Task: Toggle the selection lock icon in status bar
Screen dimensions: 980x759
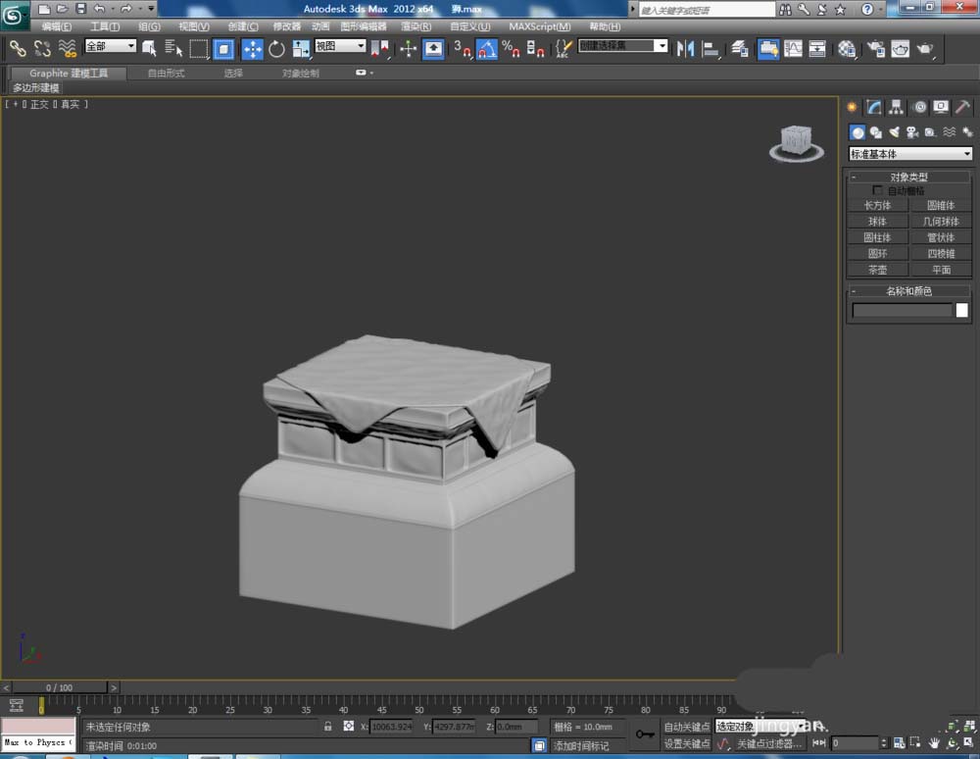Action: click(x=328, y=727)
